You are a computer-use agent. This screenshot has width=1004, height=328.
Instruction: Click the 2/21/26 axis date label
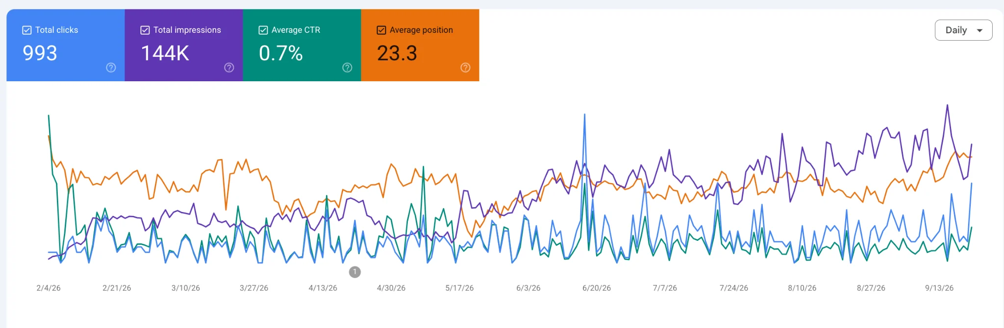pyautogui.click(x=117, y=288)
